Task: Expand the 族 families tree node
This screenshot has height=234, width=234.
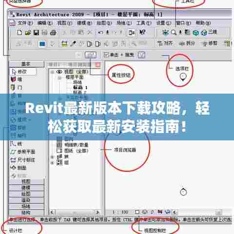Action: [53, 157]
